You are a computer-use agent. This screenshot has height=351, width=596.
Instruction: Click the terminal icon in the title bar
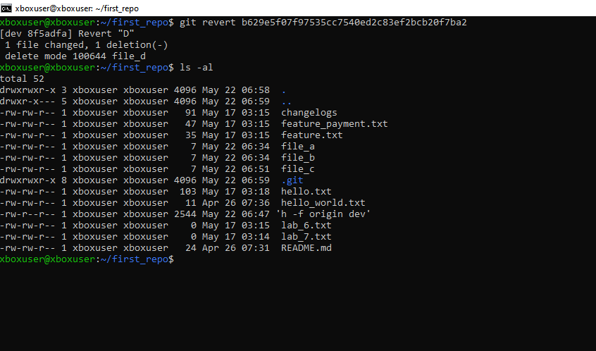8,8
